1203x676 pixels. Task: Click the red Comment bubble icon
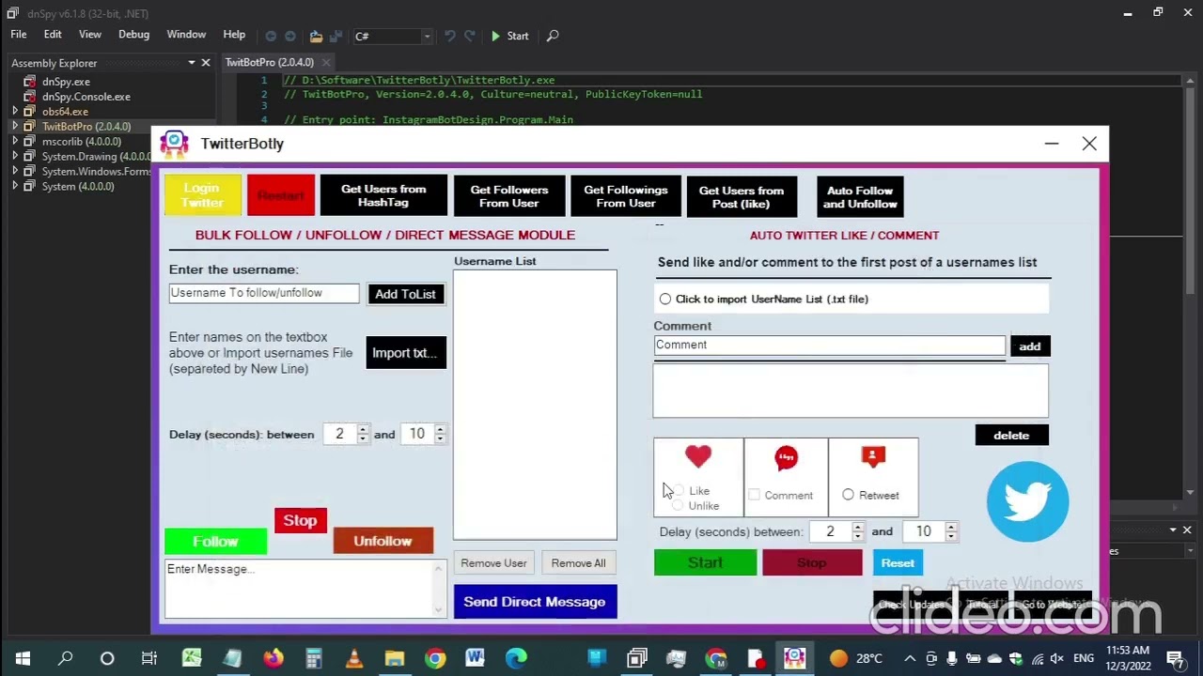tap(787, 457)
